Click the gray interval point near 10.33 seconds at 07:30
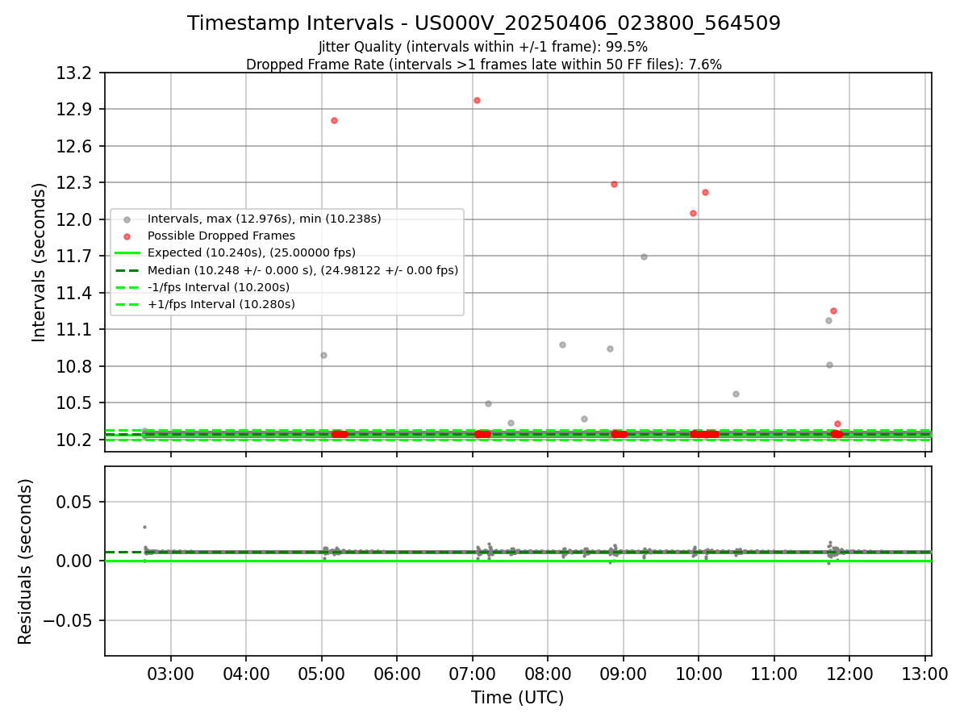Viewport: 968px width, 726px height. click(511, 423)
